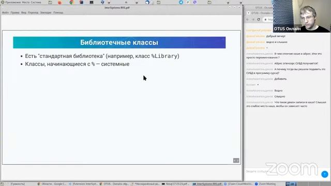Launch Chrome from the top panel
Screen dimensions: 331x186
pos(71,3)
